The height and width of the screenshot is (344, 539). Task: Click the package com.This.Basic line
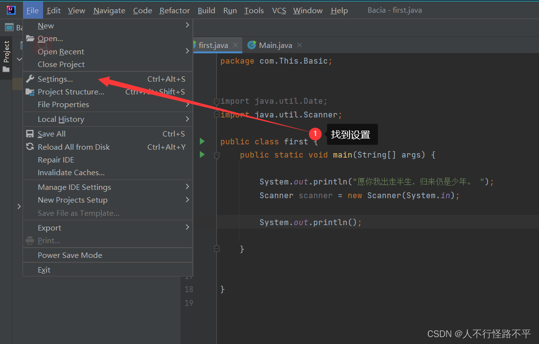276,61
